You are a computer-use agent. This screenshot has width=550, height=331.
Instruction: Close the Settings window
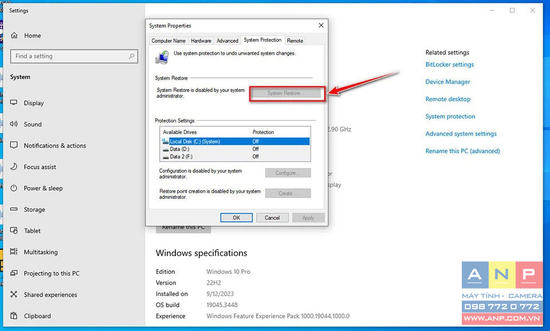532,10
